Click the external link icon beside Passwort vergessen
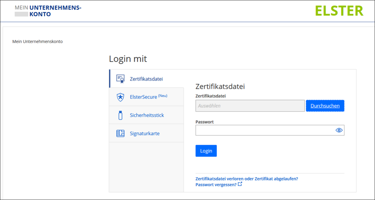This screenshot has width=375, height=200. point(240,184)
